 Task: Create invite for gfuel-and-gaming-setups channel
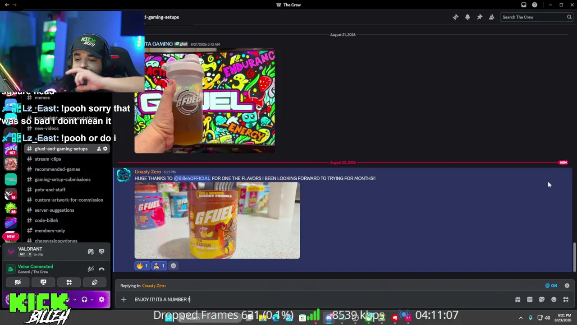[98, 149]
